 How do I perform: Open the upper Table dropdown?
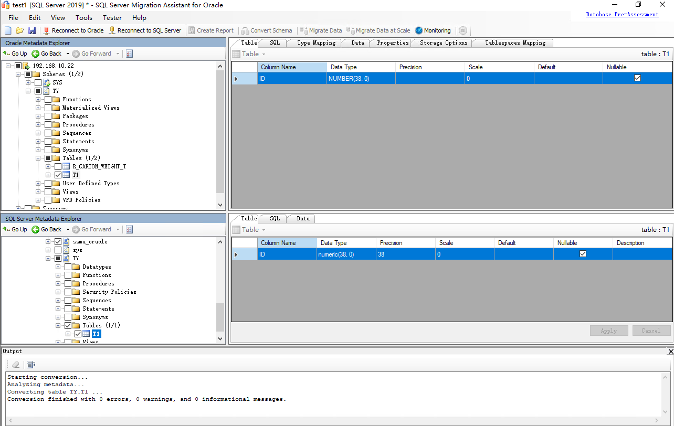click(249, 54)
